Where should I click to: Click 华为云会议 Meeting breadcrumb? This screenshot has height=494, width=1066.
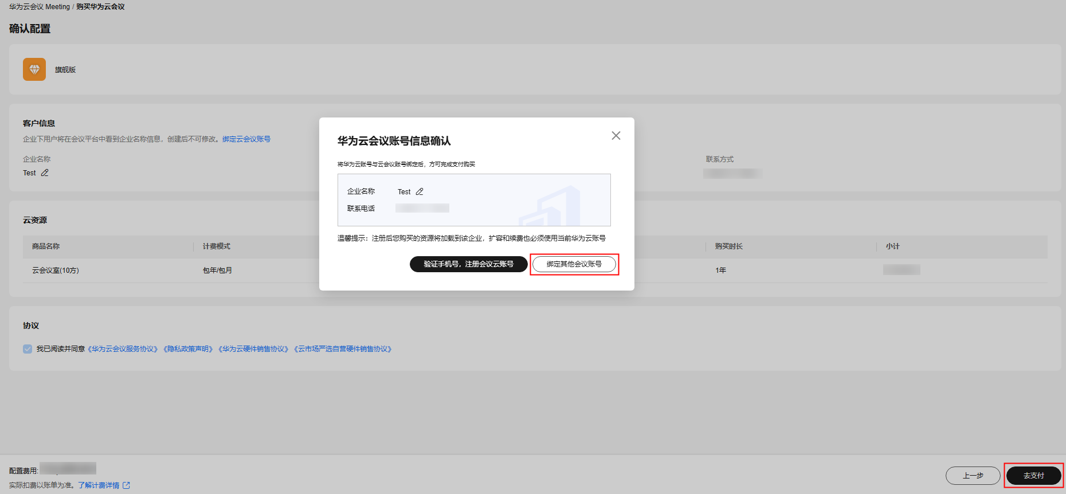coord(40,7)
